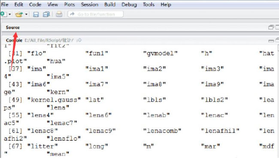Click the "gvmodel" console output
The image size is (279, 160).
[x=161, y=53]
